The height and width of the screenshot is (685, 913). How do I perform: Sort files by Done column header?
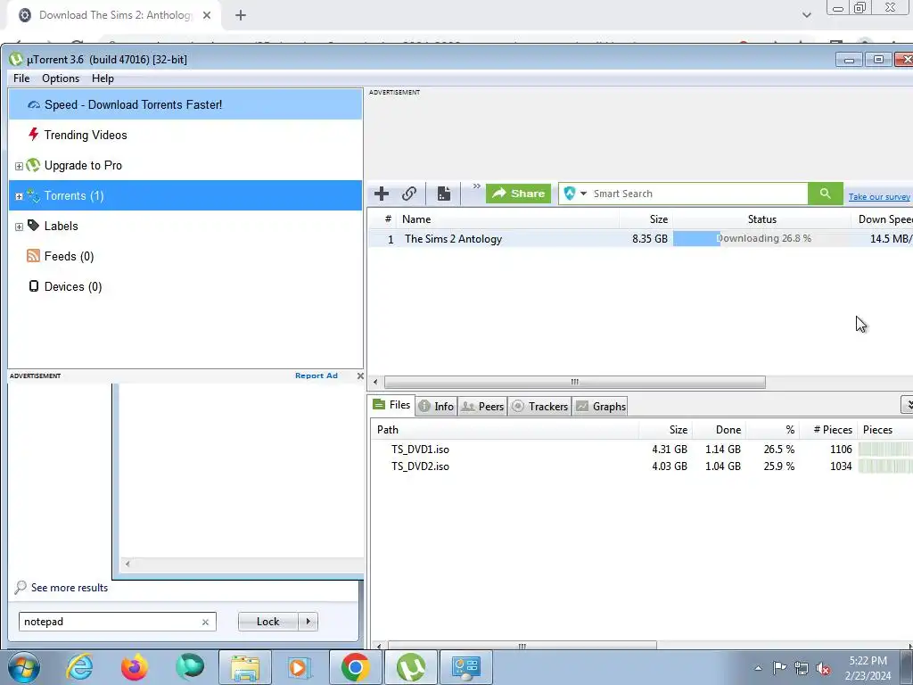tap(720, 430)
